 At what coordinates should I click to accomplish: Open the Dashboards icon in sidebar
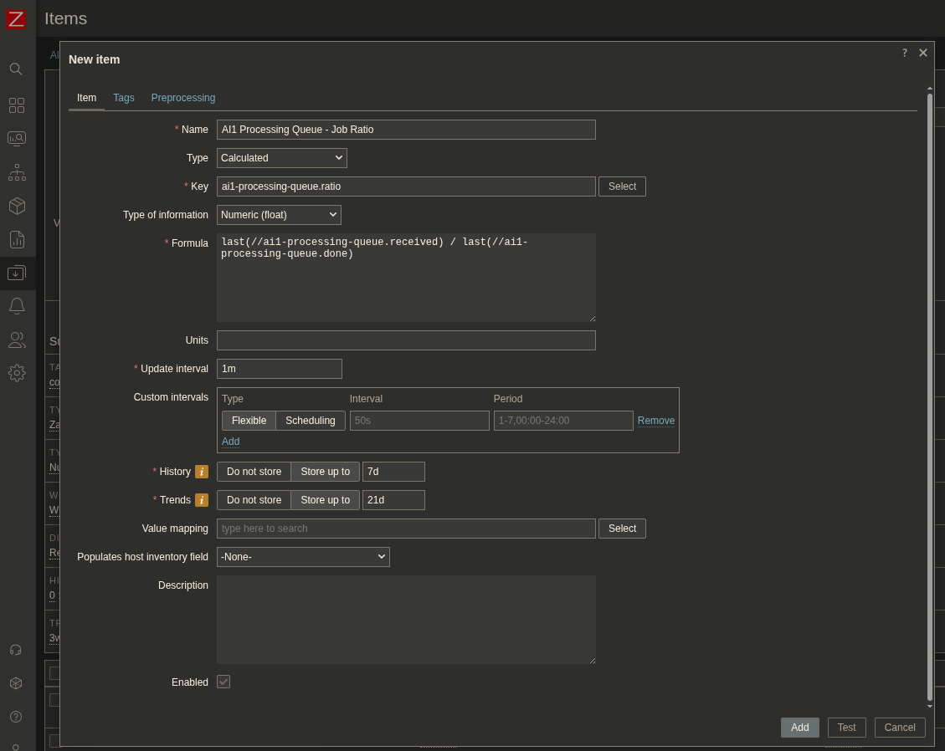[x=16, y=105]
